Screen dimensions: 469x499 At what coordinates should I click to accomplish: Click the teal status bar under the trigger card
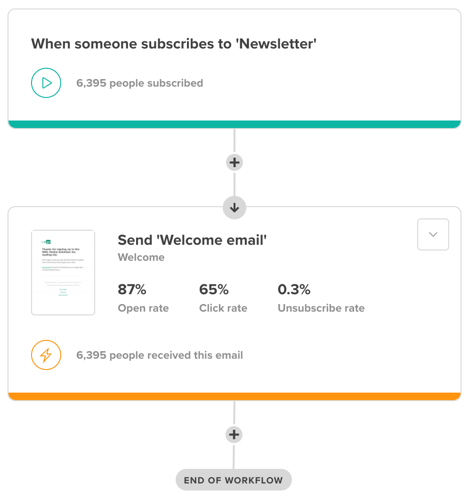click(234, 123)
